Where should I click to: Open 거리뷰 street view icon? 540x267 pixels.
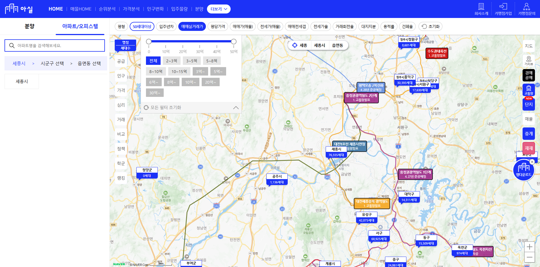pos(529,60)
